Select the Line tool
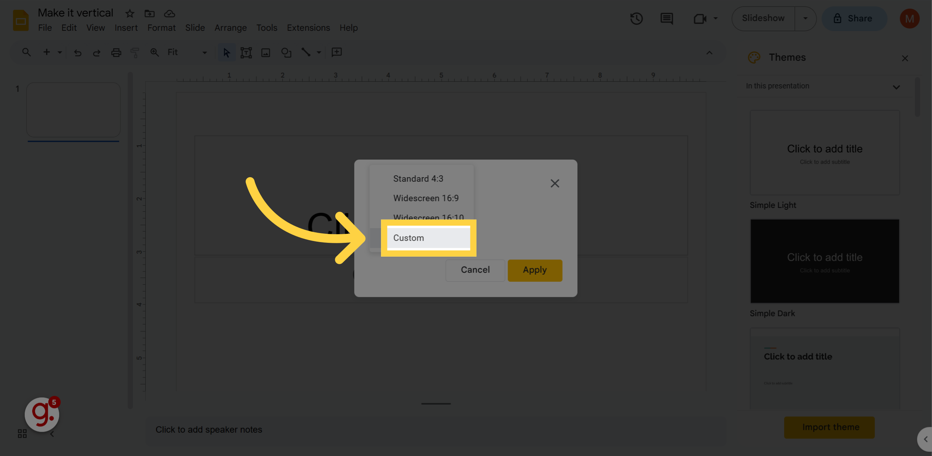Image resolution: width=932 pixels, height=456 pixels. (x=306, y=52)
